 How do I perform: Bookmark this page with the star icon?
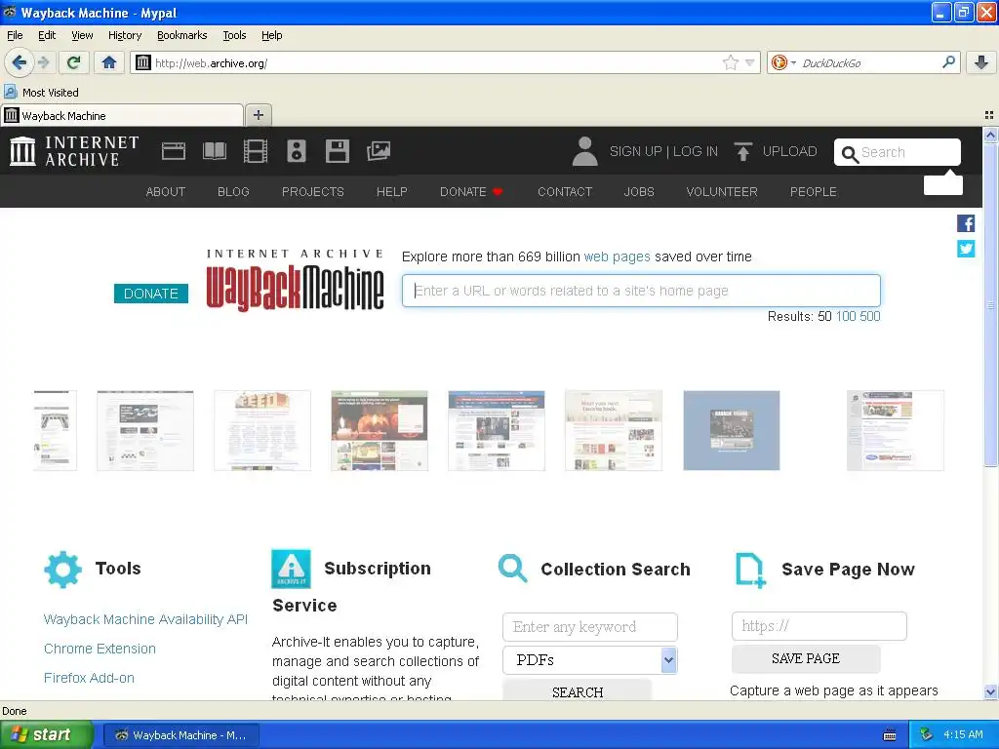730,62
